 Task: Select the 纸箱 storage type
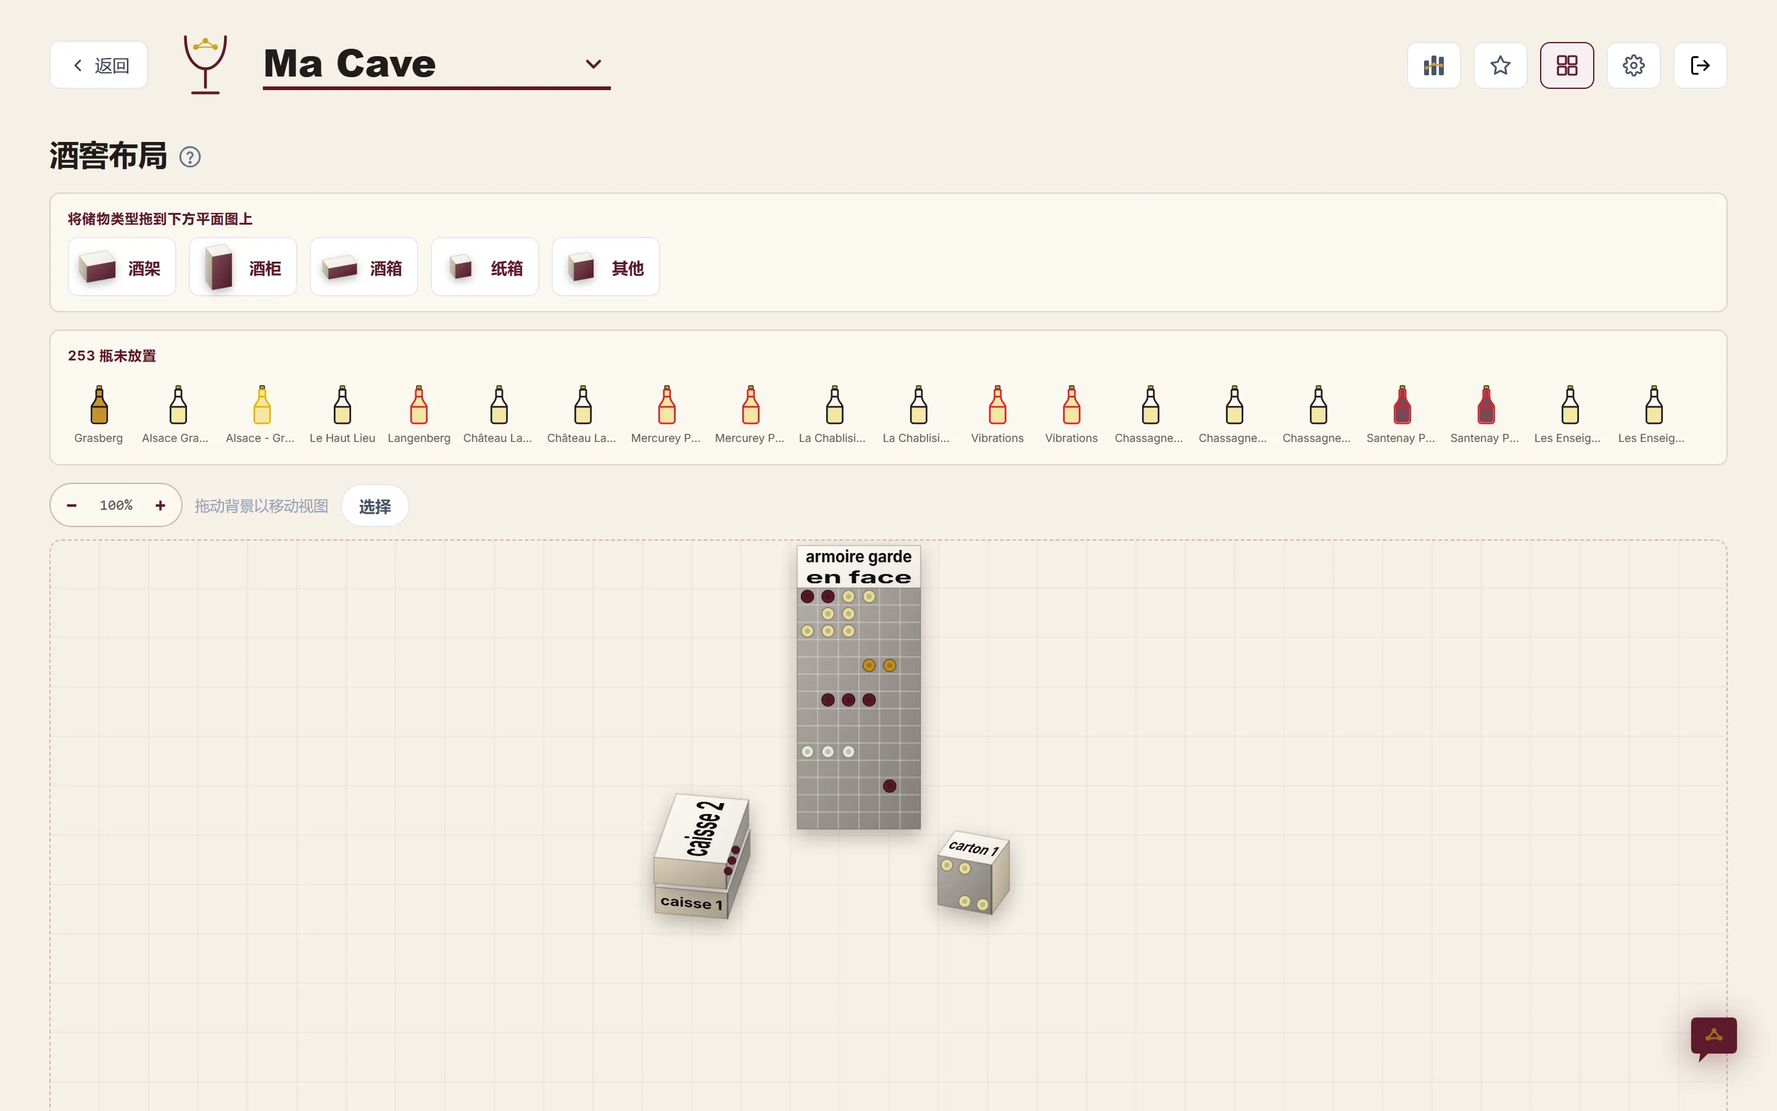pyautogui.click(x=484, y=267)
